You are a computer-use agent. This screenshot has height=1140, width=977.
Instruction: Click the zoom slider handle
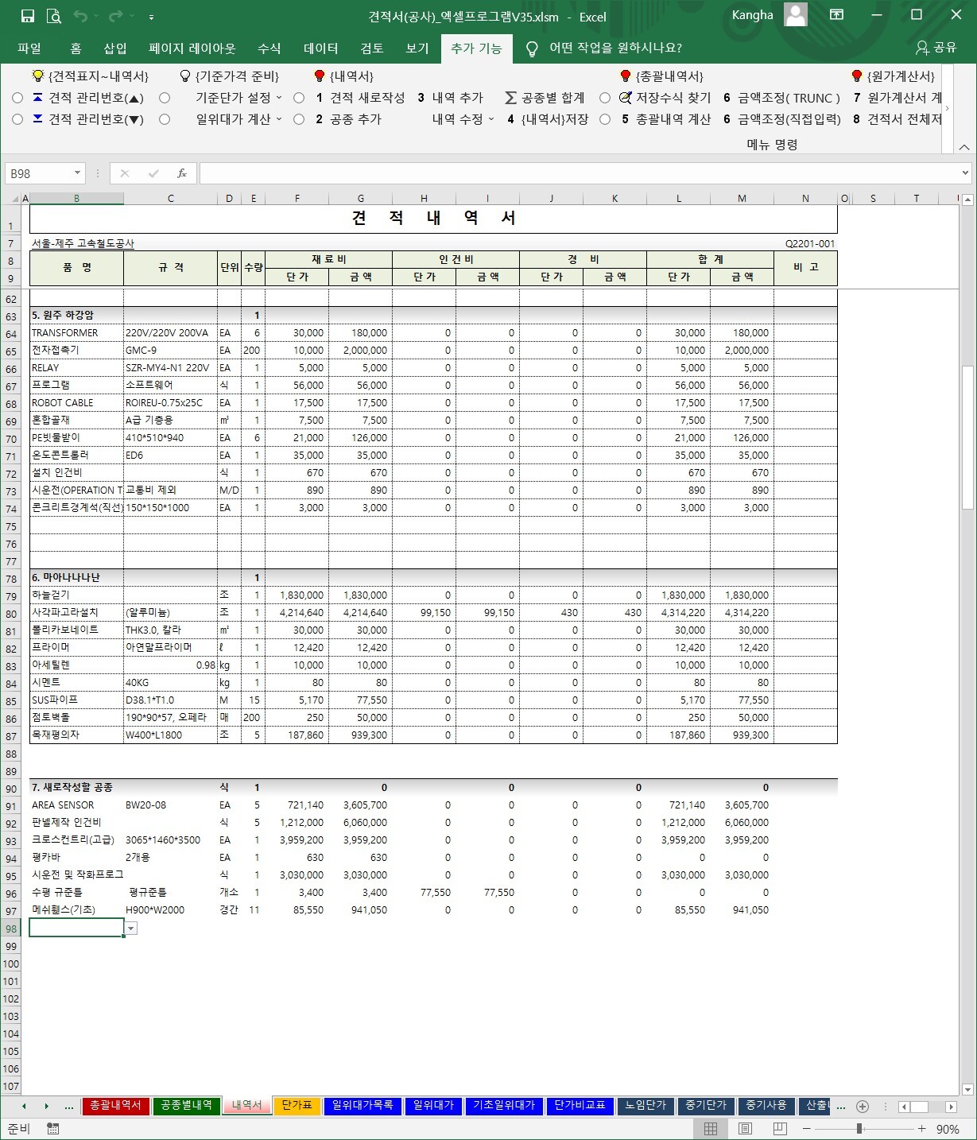point(859,1129)
